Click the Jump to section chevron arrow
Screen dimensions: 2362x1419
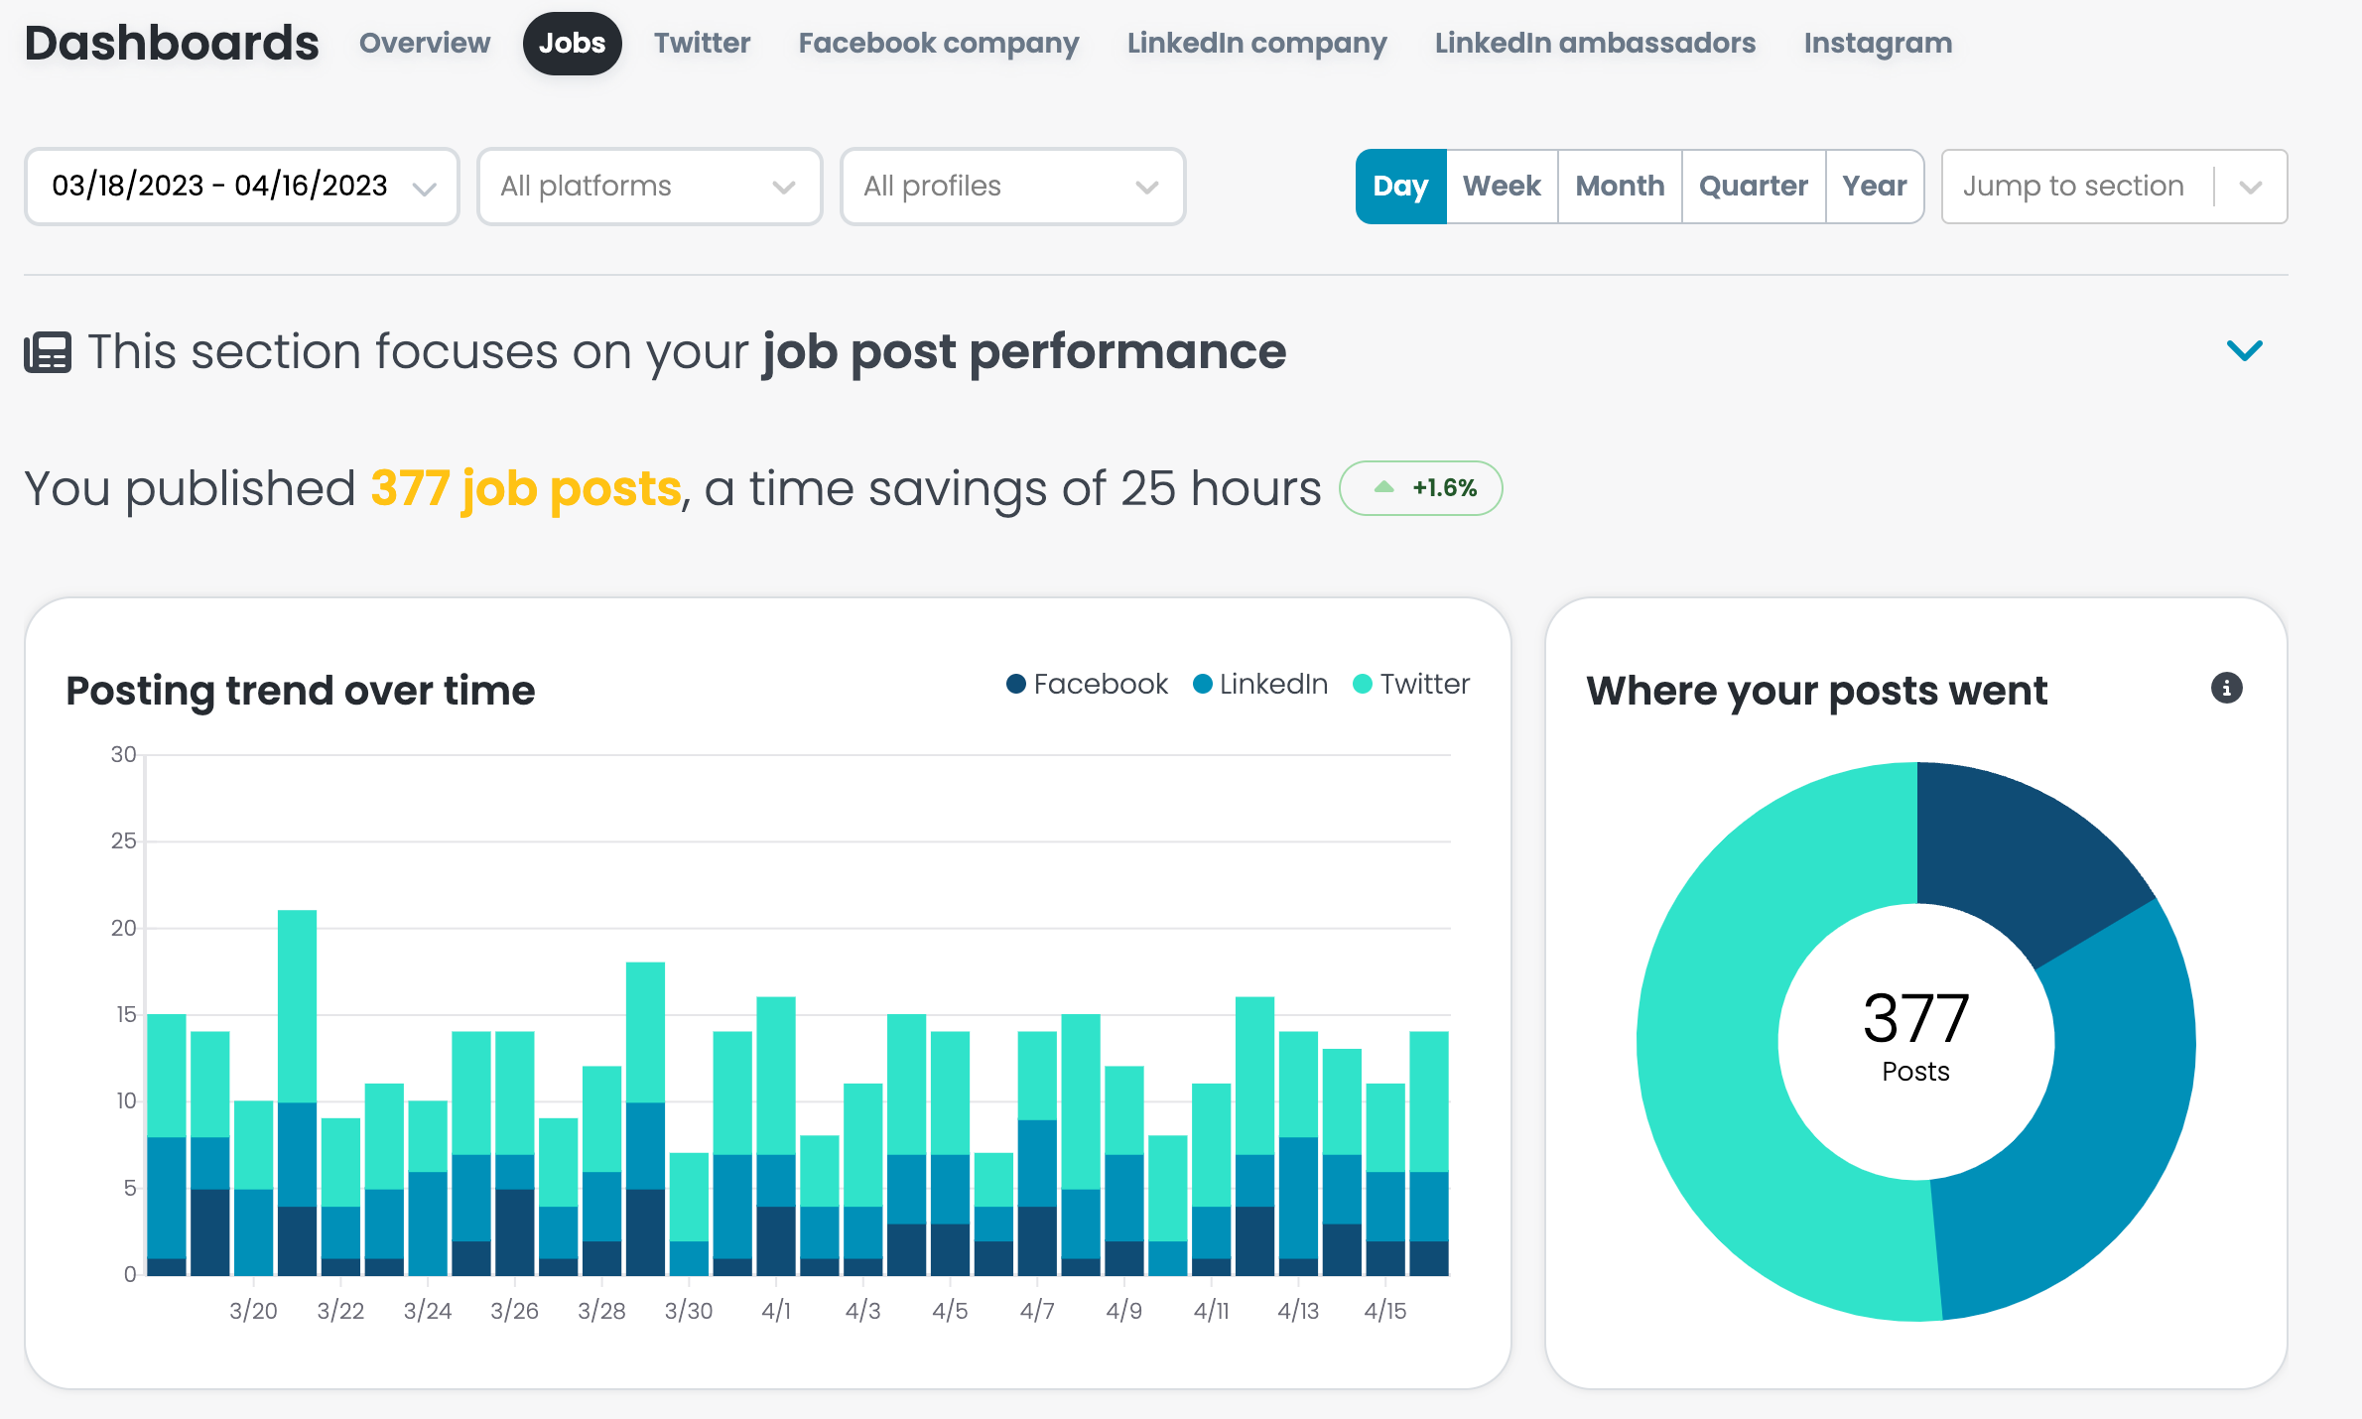(x=2251, y=187)
